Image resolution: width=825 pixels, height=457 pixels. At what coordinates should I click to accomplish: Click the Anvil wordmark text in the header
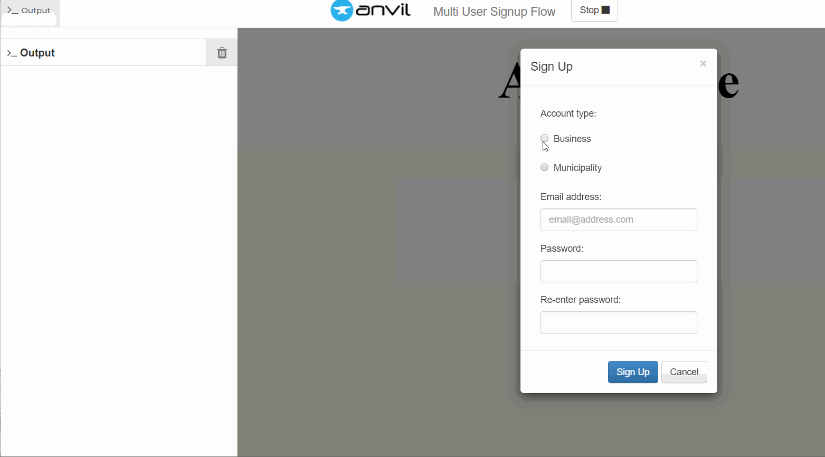(383, 10)
